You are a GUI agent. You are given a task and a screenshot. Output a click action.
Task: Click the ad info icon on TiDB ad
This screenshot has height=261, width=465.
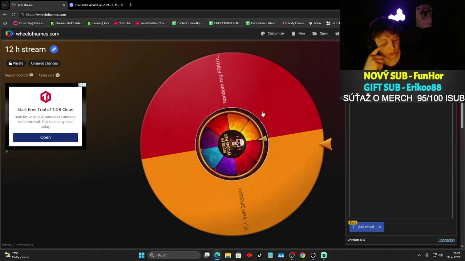coord(80,85)
